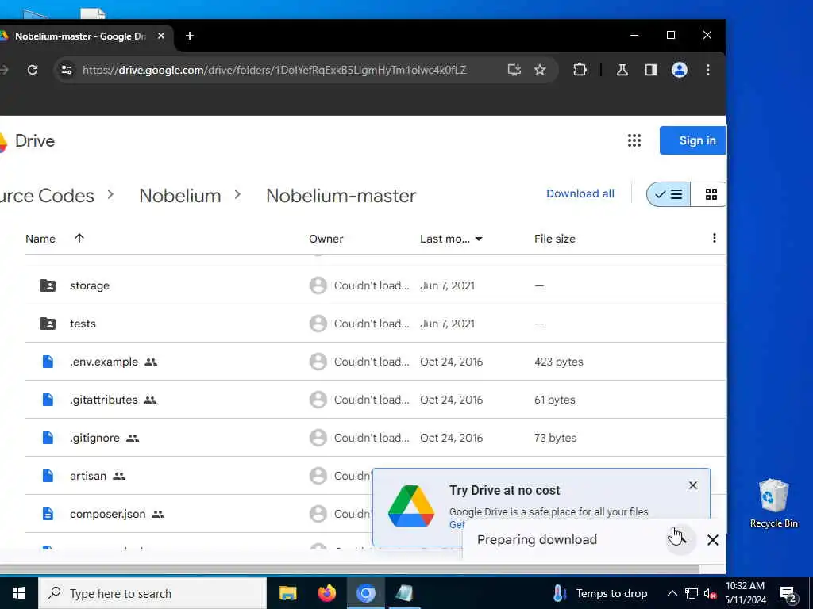Switch to list layout view

pos(669,194)
